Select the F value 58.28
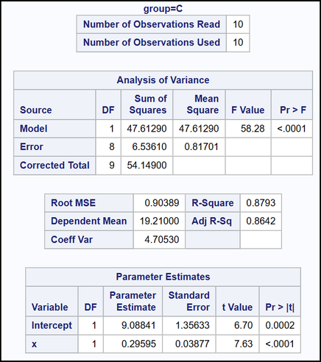The image size is (321, 362). [253, 129]
